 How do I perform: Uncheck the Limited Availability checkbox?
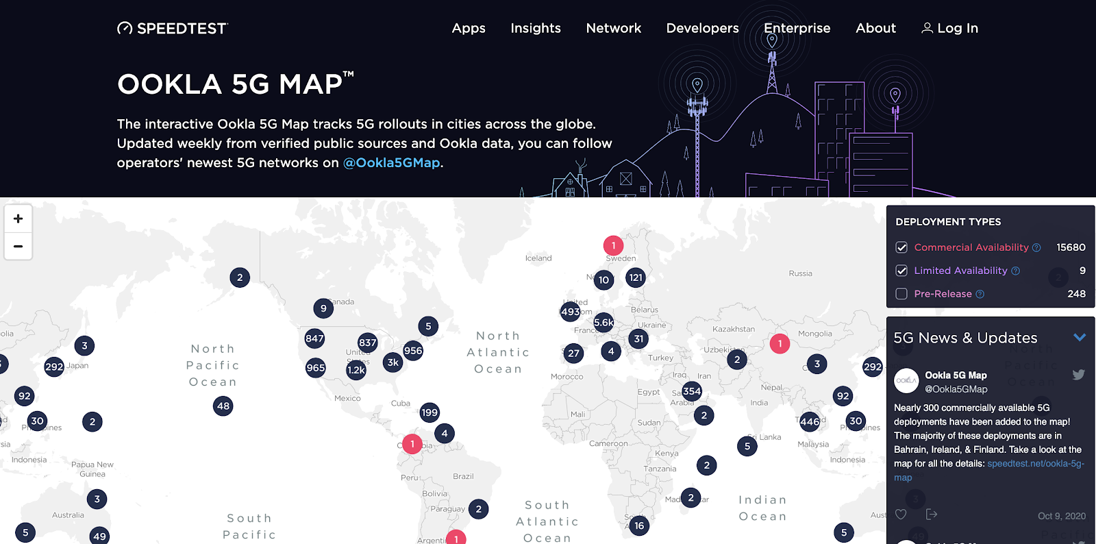(x=901, y=271)
